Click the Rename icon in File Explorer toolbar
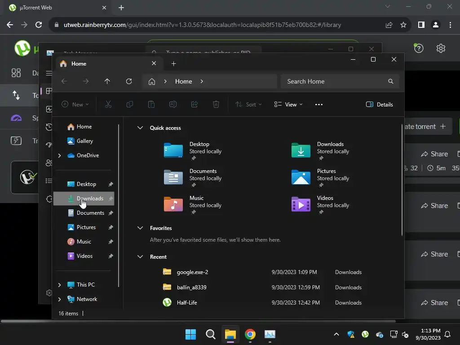Screen dimensions: 460x345 (173, 104)
